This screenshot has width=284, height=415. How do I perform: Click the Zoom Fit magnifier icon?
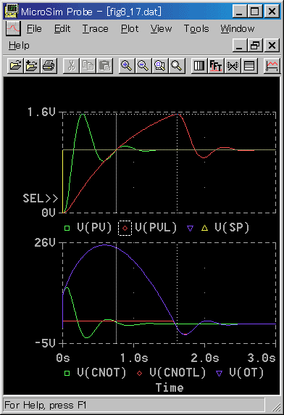tap(176, 65)
